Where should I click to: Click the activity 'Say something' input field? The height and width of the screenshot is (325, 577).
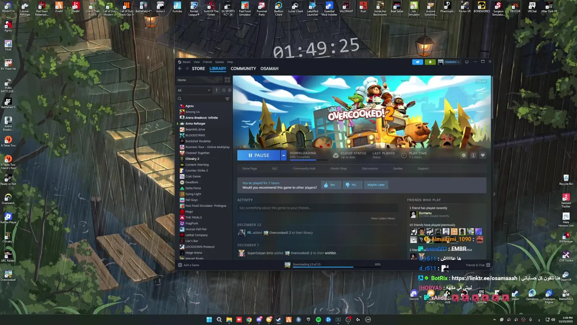[x=318, y=208]
